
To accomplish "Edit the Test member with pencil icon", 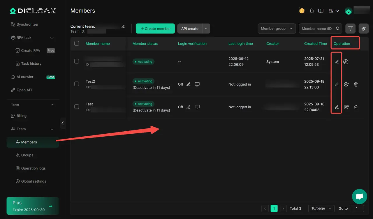I will click(337, 107).
